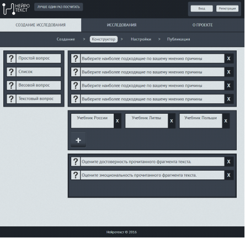Open the Исследования tab
Screen dimensions: 245x238
[121, 25]
